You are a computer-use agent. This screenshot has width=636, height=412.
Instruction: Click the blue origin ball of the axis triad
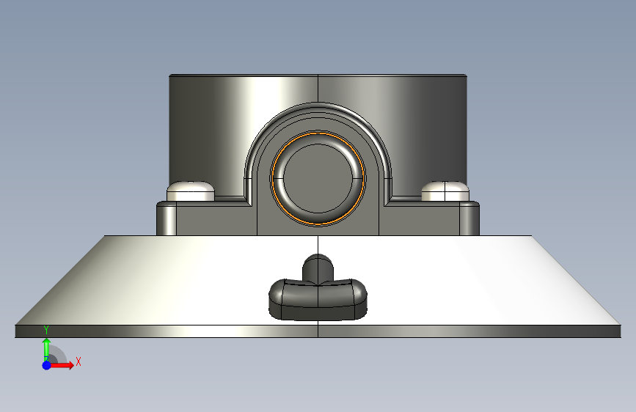tap(46, 365)
